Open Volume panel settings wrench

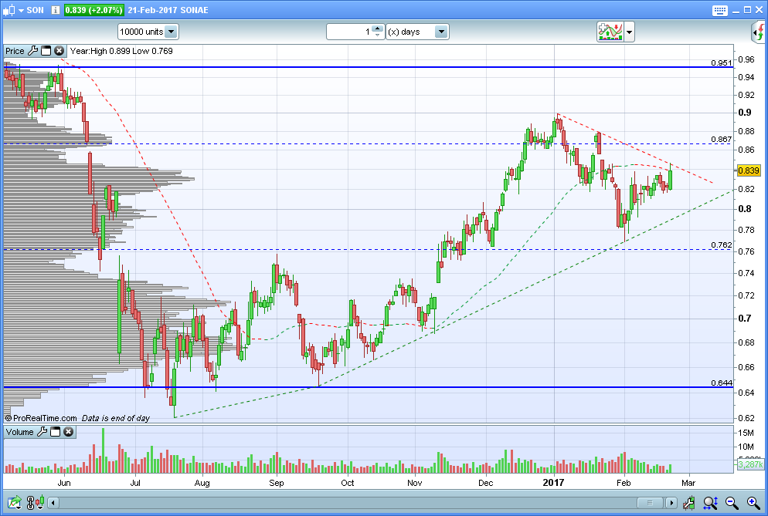[x=42, y=431]
